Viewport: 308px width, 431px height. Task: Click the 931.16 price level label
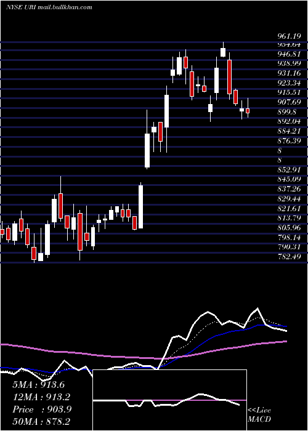tap(289, 73)
